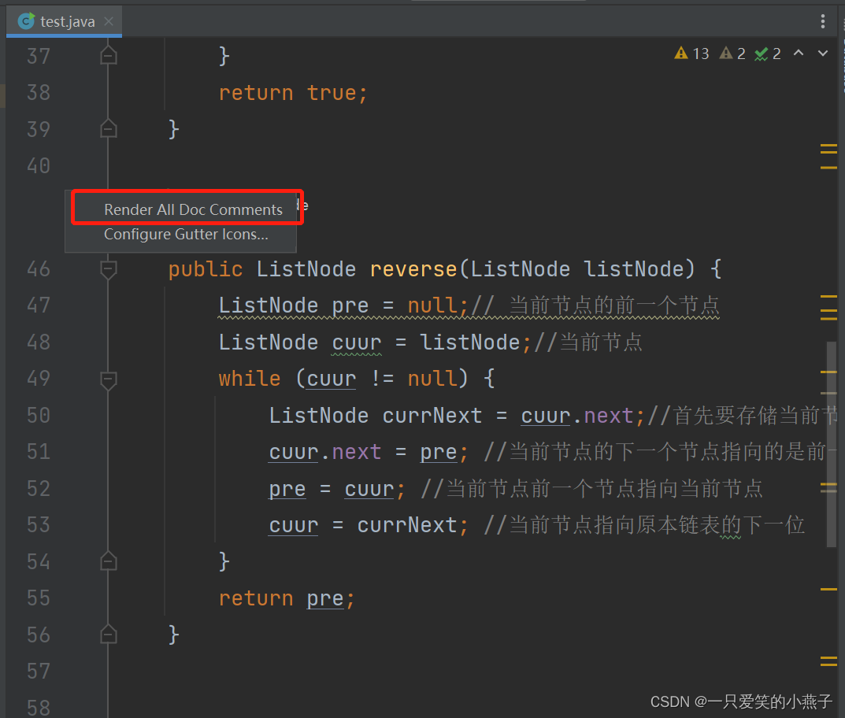Close the test.java tab
845x718 pixels.
(x=109, y=21)
